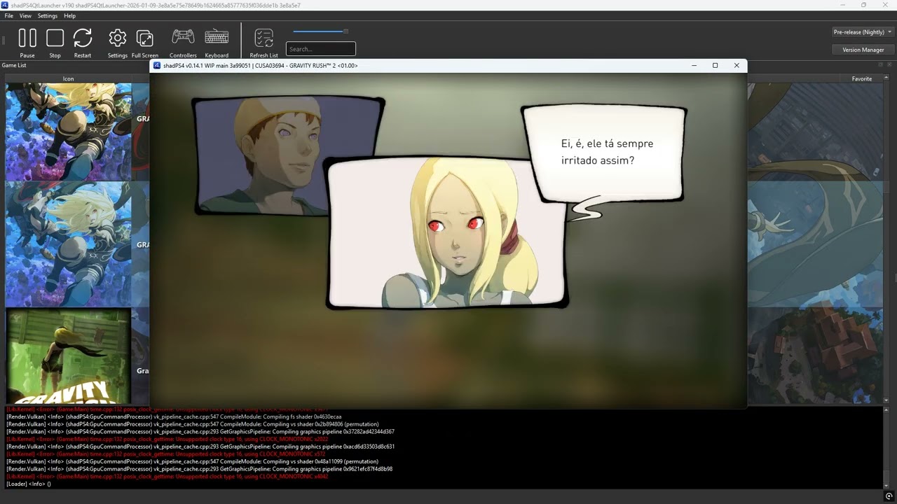Image resolution: width=897 pixels, height=504 pixels.
Task: Maximize the shadPS4 game window
Action: point(715,65)
